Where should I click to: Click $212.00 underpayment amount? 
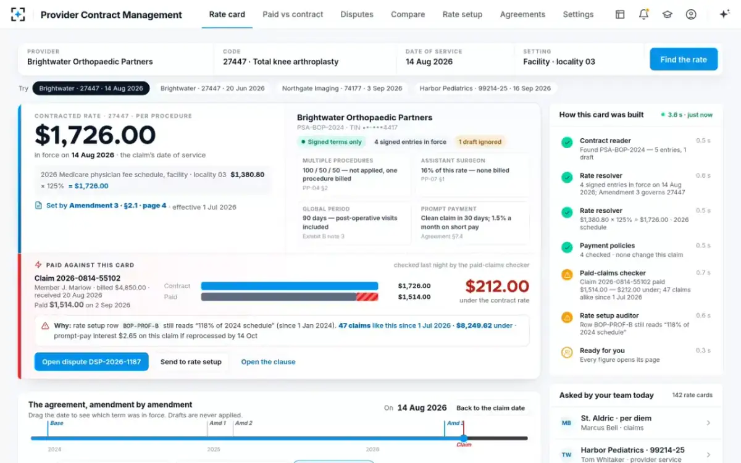[497, 286]
